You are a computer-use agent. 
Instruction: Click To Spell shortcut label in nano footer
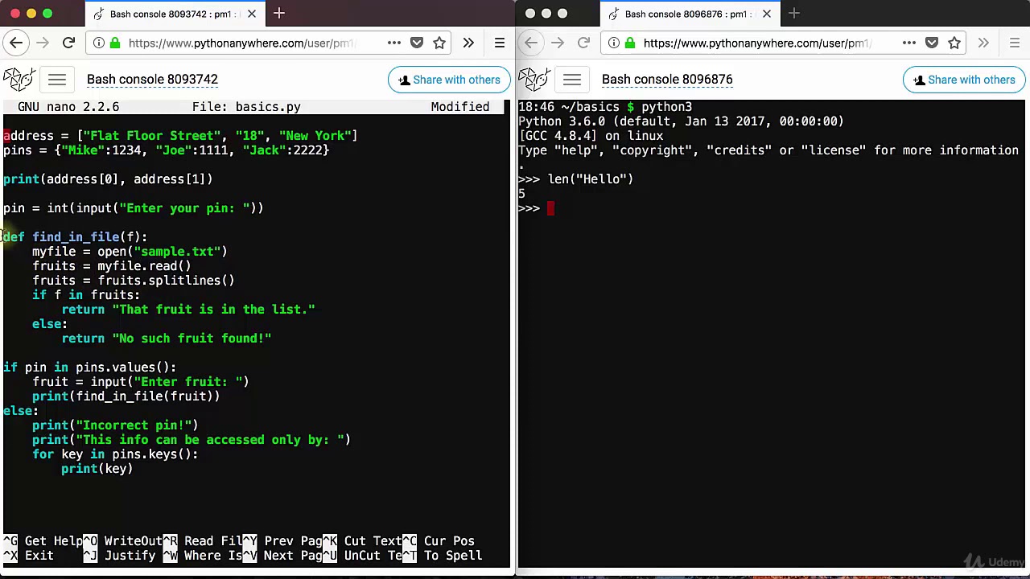tap(453, 556)
